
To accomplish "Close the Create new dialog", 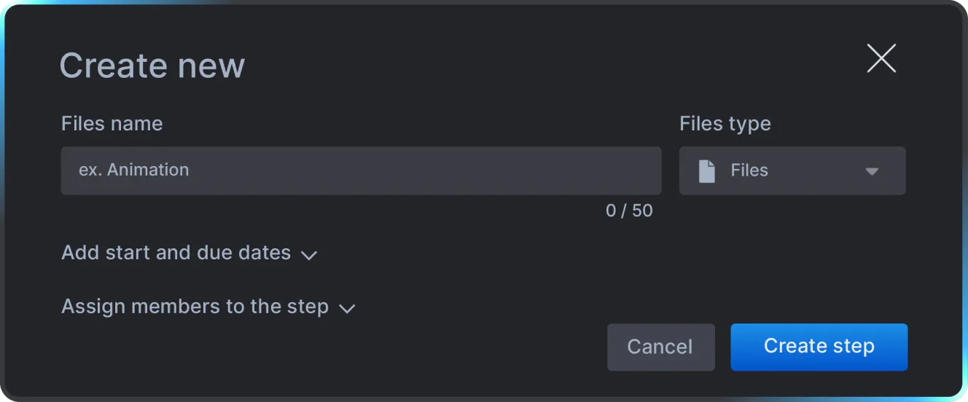I will point(881,59).
